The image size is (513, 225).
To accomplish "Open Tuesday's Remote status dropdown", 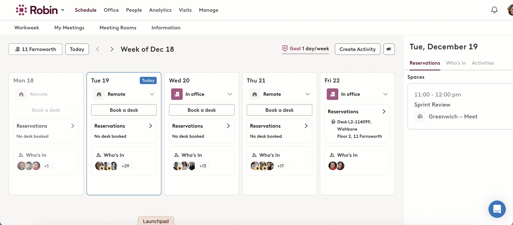I will tap(152, 94).
